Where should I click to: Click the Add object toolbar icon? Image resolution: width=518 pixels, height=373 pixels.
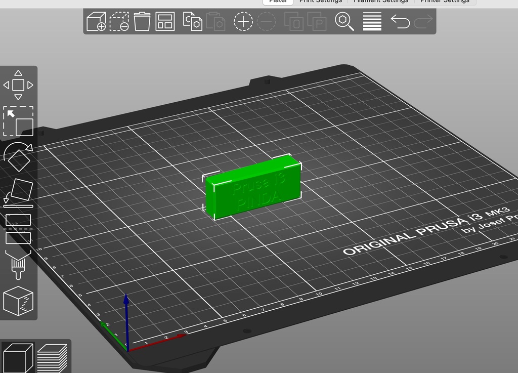pos(96,21)
